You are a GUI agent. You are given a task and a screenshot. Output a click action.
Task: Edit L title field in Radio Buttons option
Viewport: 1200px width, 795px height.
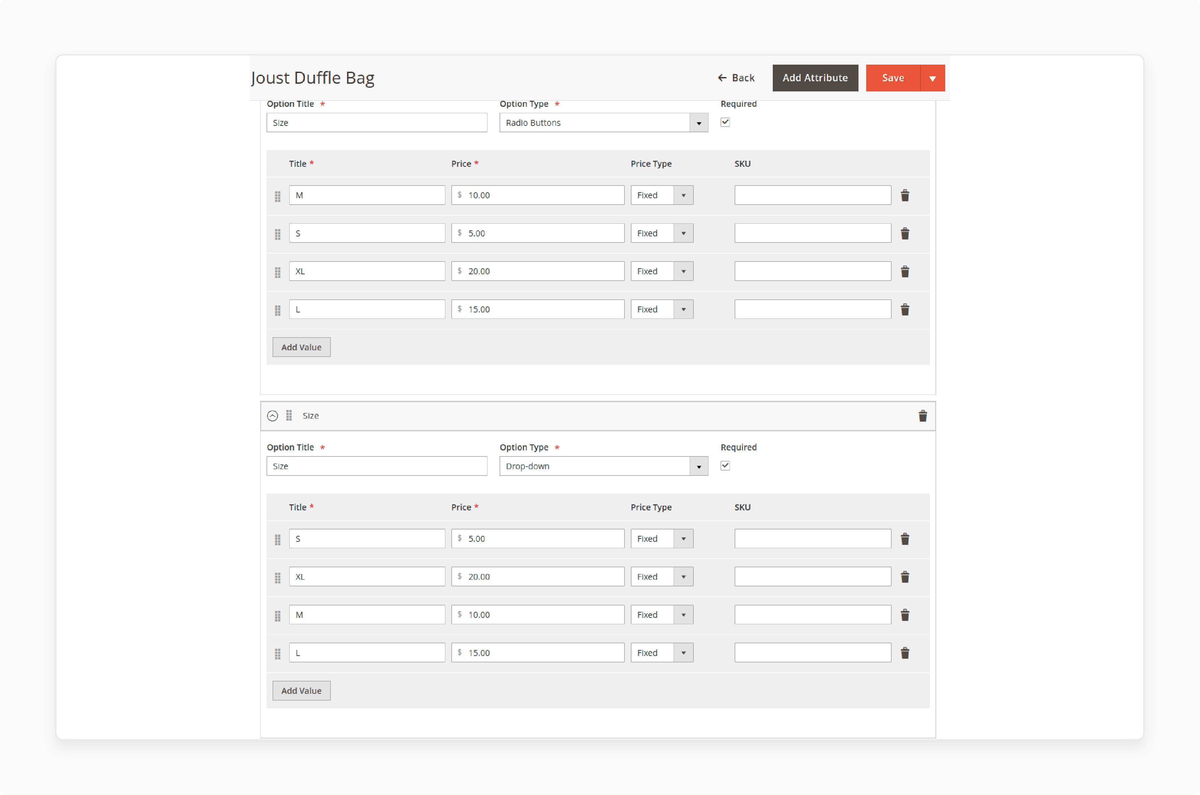(x=367, y=309)
